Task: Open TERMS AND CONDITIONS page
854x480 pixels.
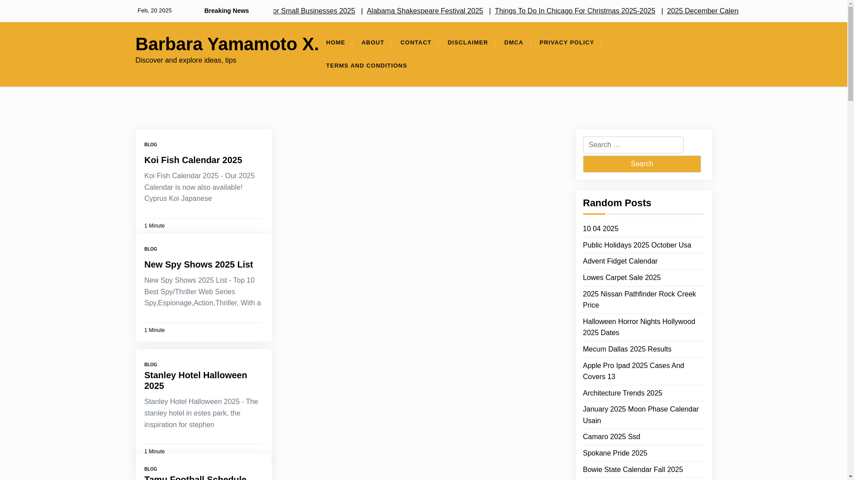Action: tap(367, 66)
